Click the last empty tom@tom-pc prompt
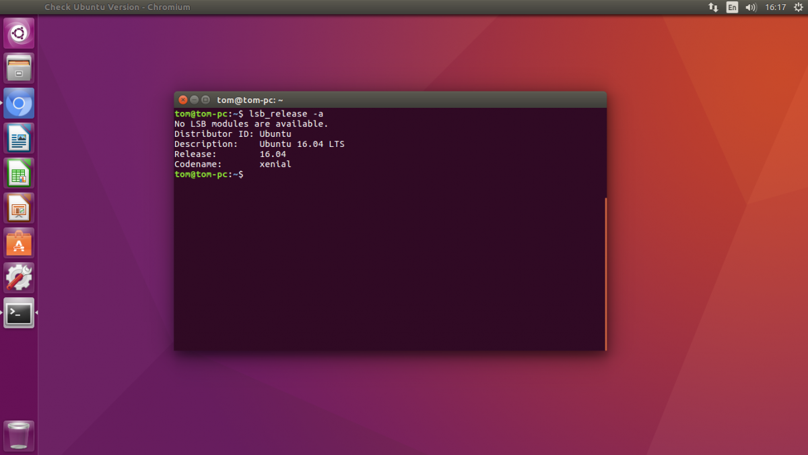This screenshot has width=808, height=455. 209,175
